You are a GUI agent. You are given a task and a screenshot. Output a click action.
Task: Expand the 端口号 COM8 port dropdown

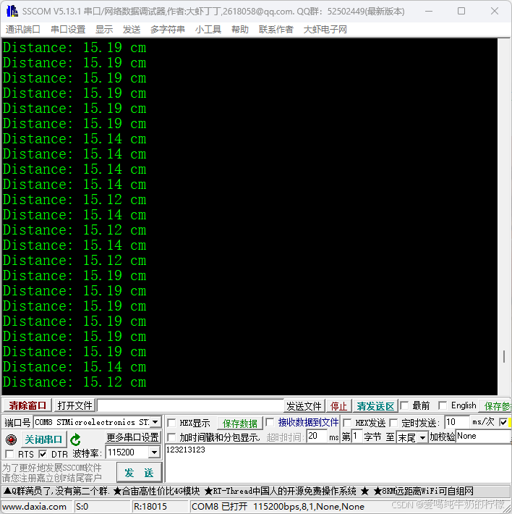click(155, 422)
